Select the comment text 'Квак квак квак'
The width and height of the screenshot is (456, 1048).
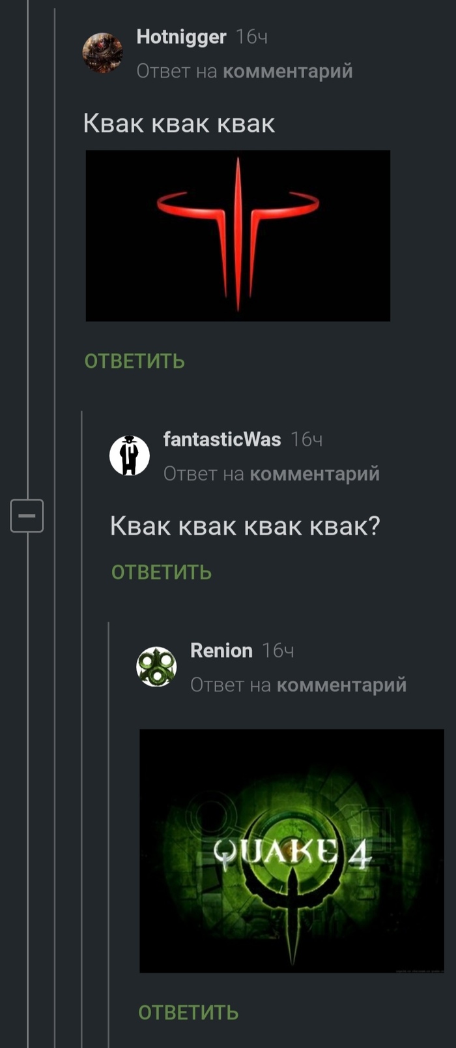coord(179,123)
